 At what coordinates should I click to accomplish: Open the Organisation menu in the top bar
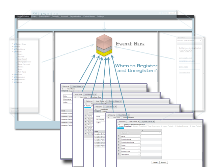coord(76,16)
